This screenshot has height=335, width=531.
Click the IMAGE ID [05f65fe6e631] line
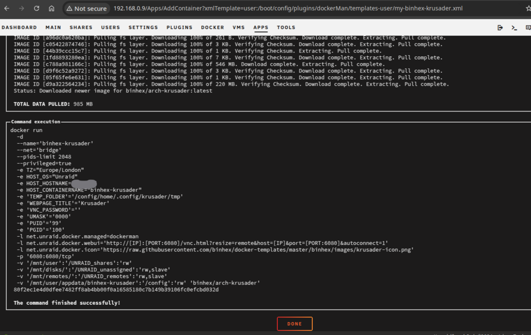(x=228, y=78)
